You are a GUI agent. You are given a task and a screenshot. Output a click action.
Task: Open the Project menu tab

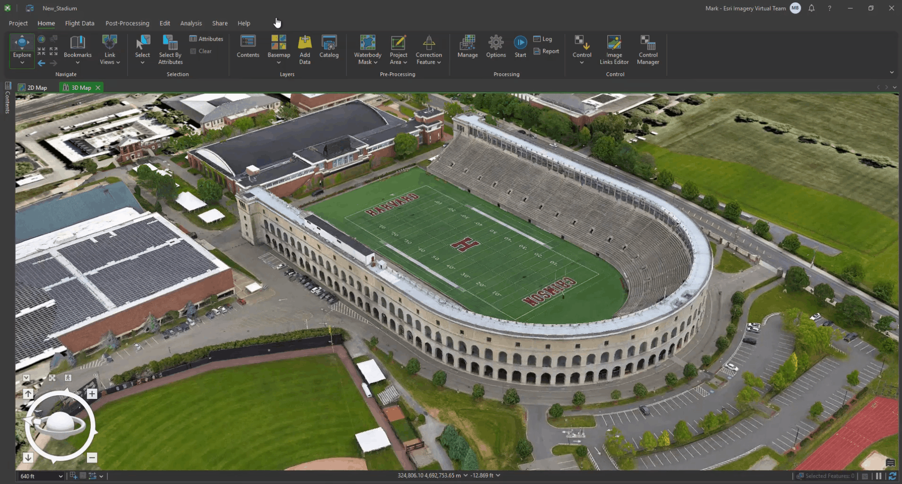click(18, 23)
